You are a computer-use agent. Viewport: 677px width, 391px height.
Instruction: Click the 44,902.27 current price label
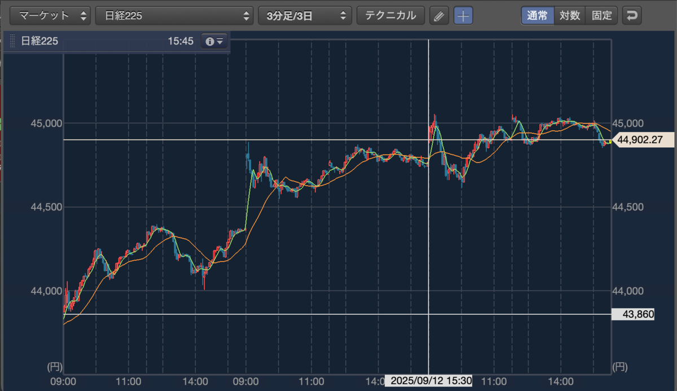click(644, 140)
